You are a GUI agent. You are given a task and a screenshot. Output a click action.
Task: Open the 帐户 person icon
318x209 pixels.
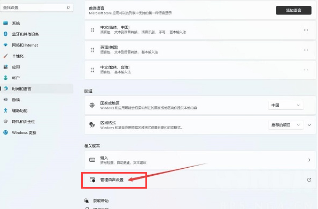(5, 78)
